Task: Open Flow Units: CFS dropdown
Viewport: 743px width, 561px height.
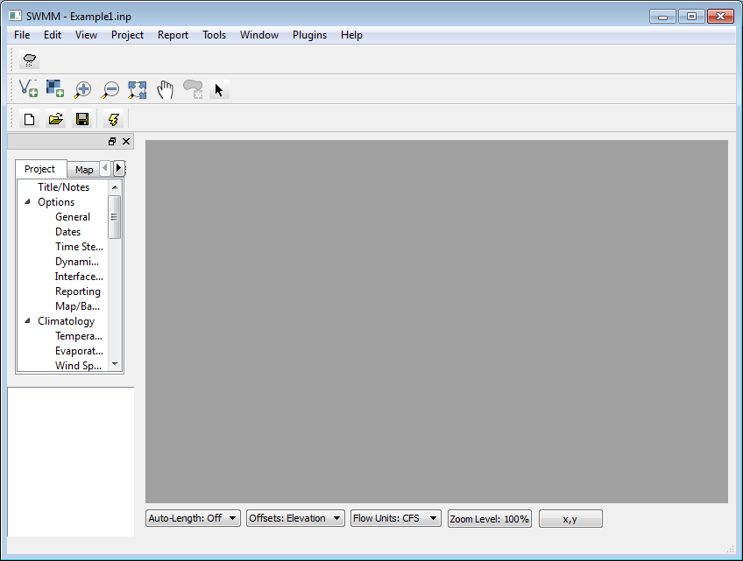Action: [396, 518]
